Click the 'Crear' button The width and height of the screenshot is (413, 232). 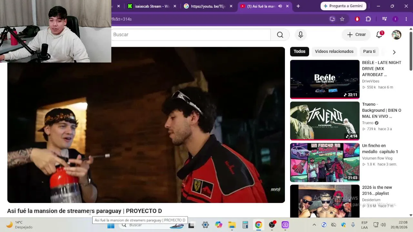pyautogui.click(x=356, y=35)
